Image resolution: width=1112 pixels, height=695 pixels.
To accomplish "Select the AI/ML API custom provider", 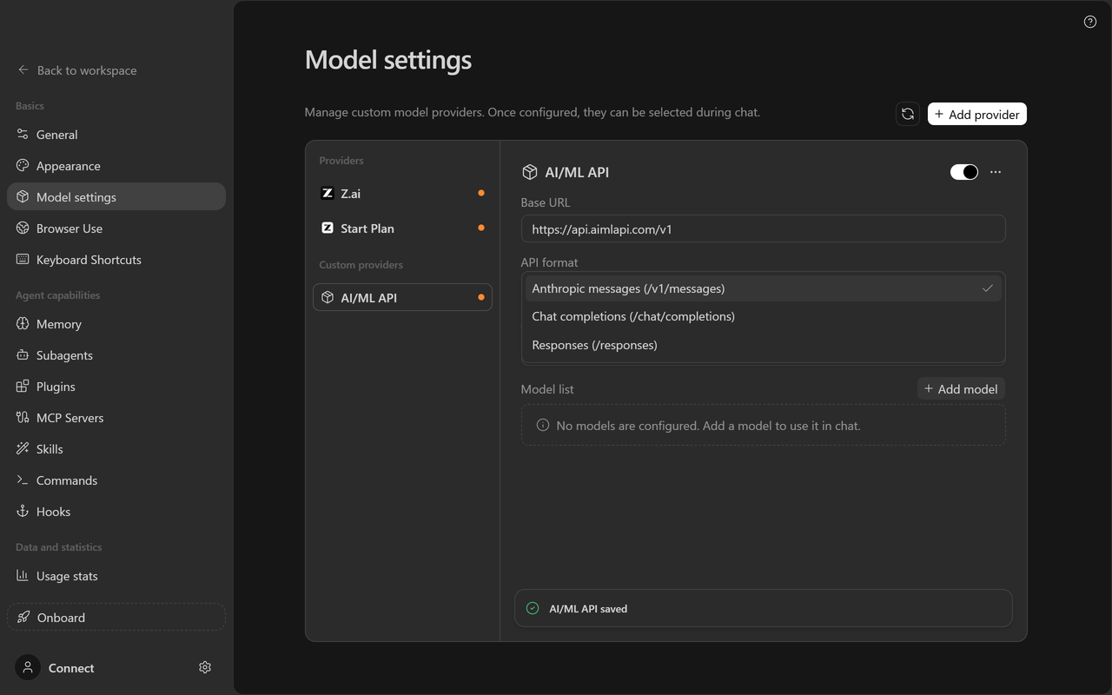I will pyautogui.click(x=402, y=297).
